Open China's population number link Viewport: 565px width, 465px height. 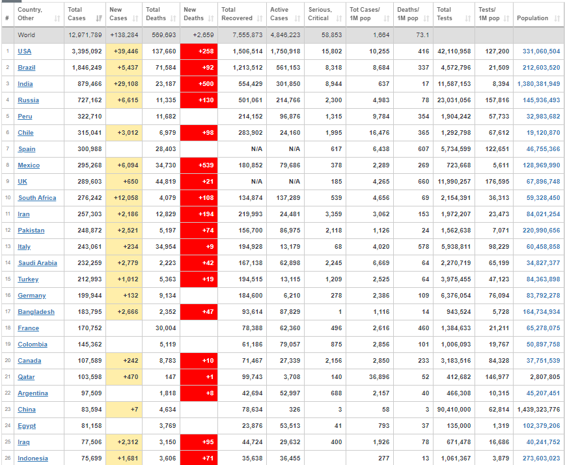pyautogui.click(x=538, y=410)
